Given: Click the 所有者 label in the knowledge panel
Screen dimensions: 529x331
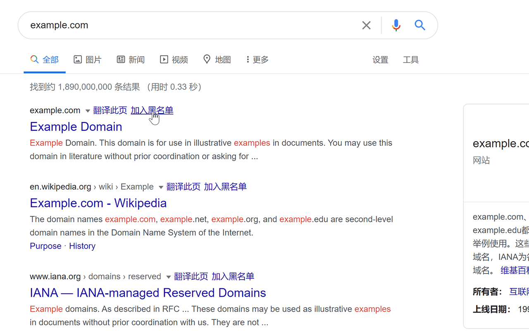Looking at the screenshot, I should (488, 292).
